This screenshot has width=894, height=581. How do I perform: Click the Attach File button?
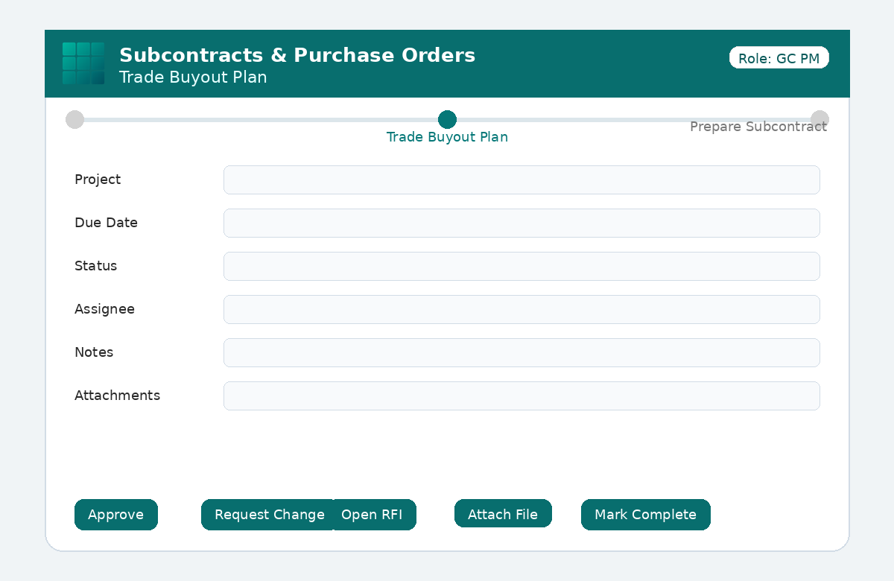coord(503,515)
